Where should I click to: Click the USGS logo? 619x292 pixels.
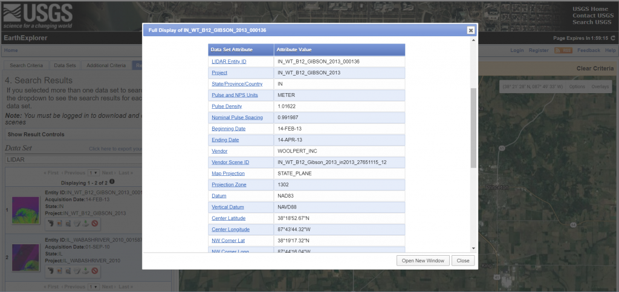point(38,16)
